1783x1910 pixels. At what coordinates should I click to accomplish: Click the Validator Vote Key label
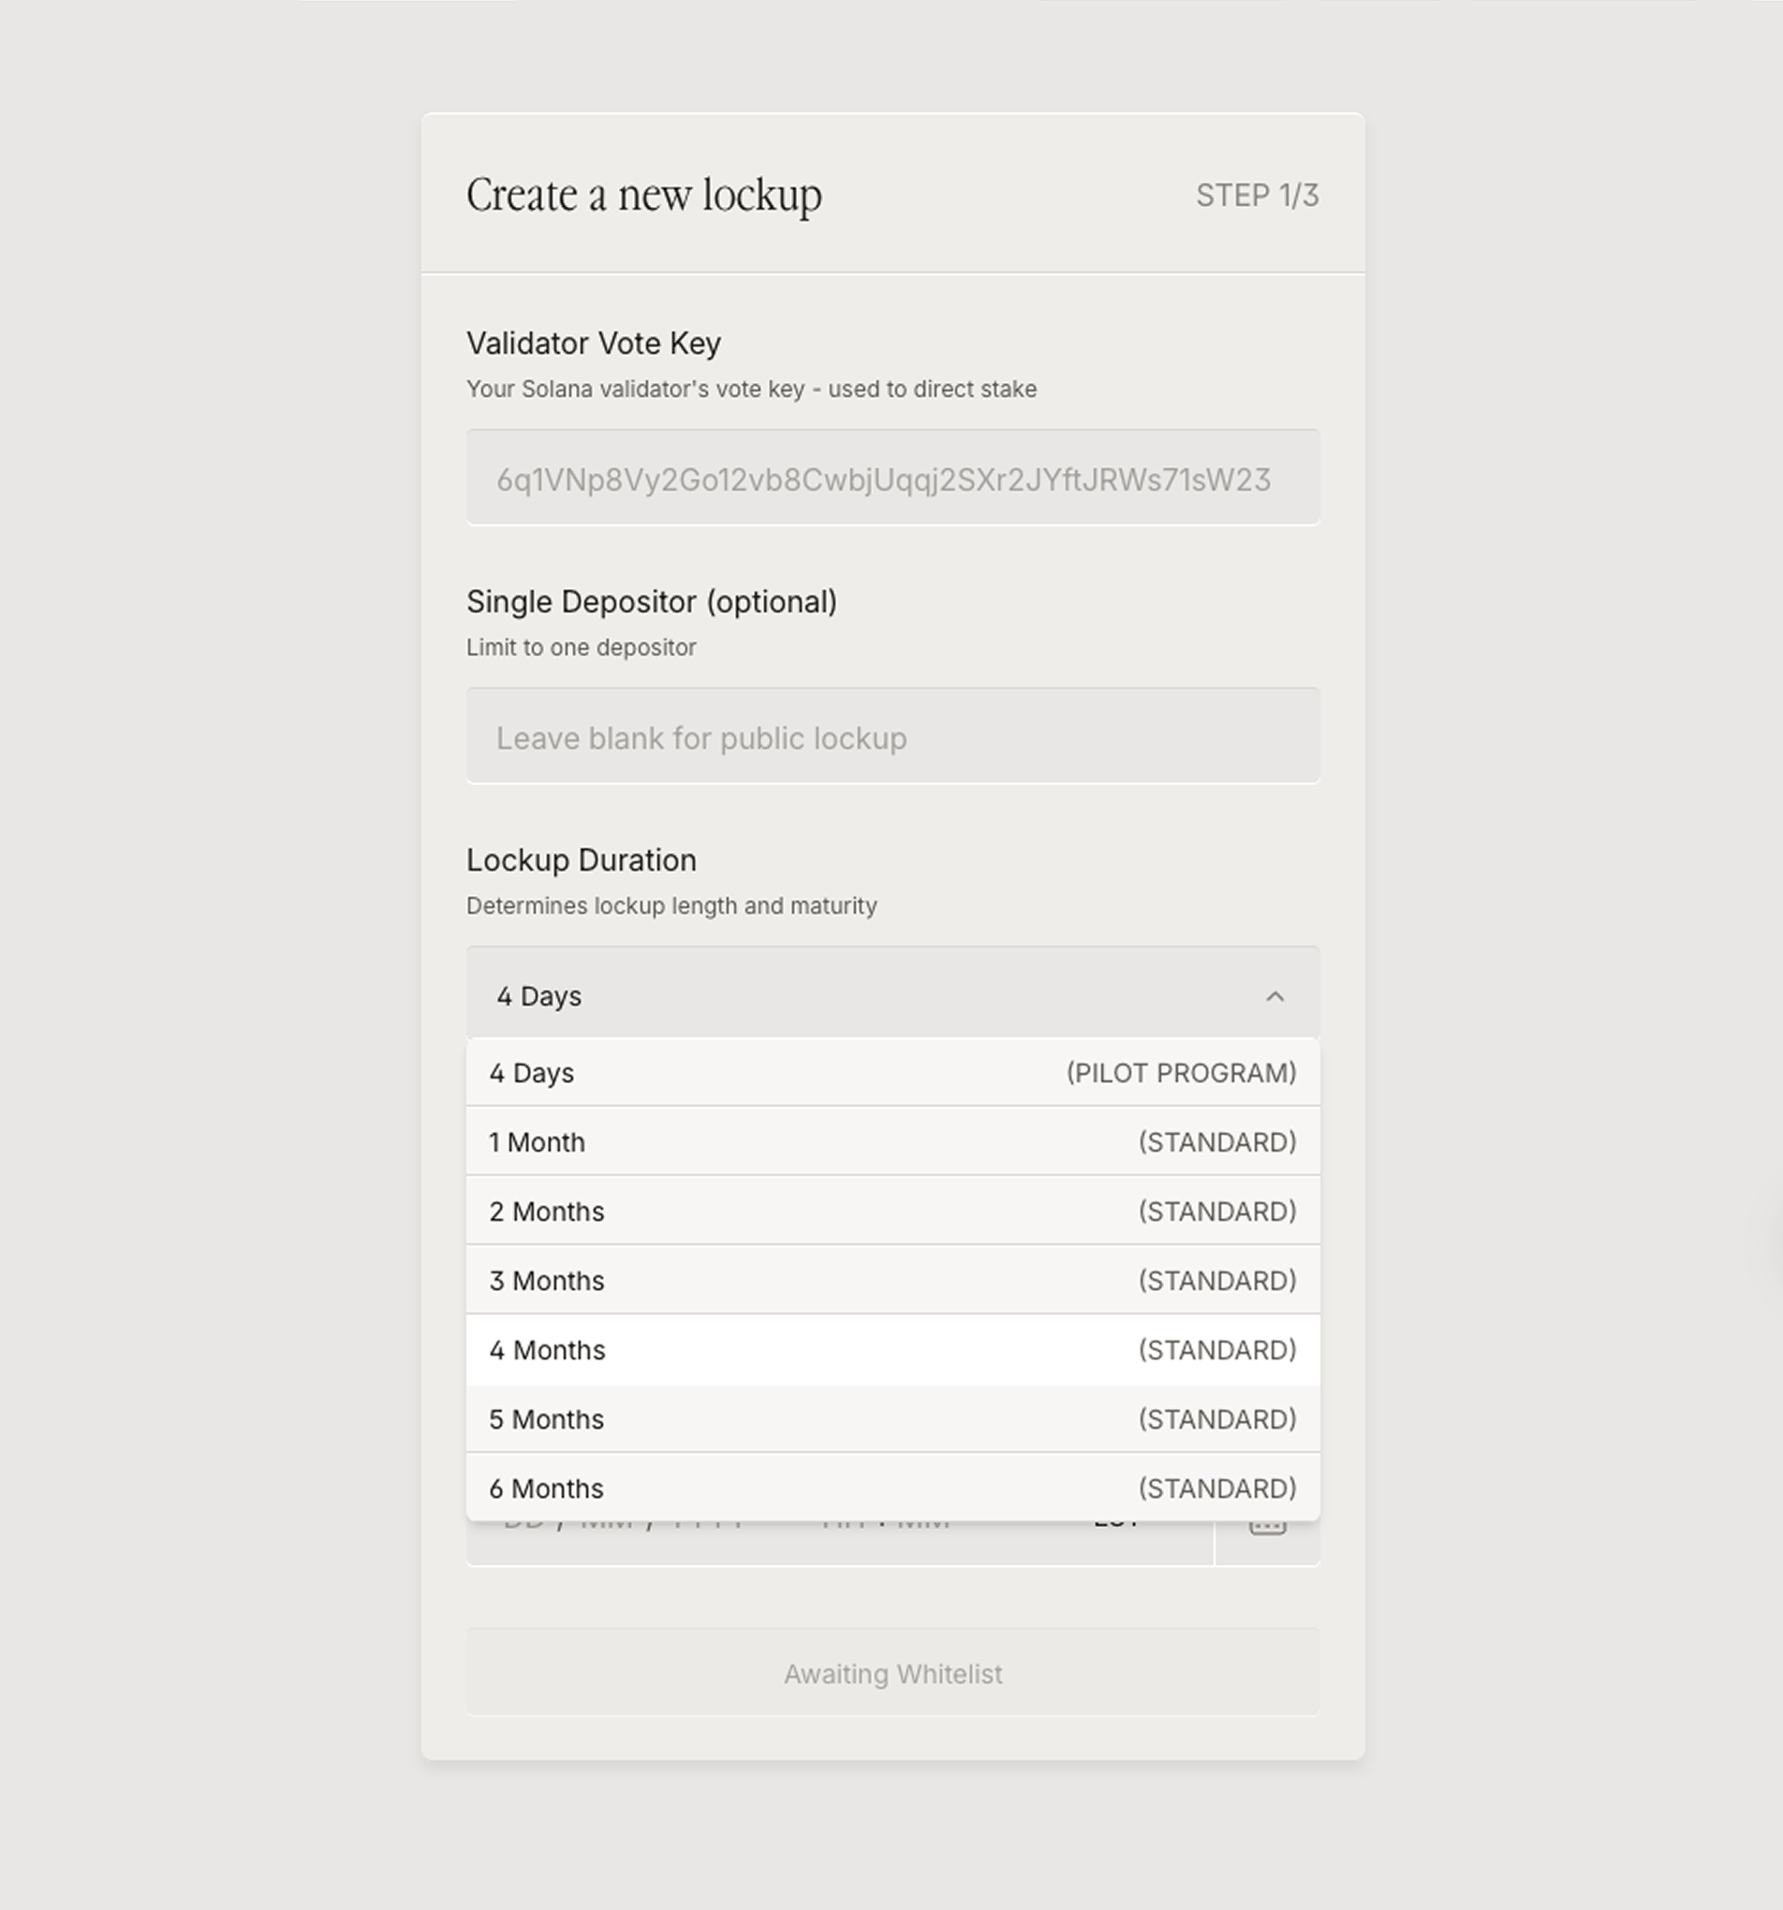pyautogui.click(x=593, y=343)
